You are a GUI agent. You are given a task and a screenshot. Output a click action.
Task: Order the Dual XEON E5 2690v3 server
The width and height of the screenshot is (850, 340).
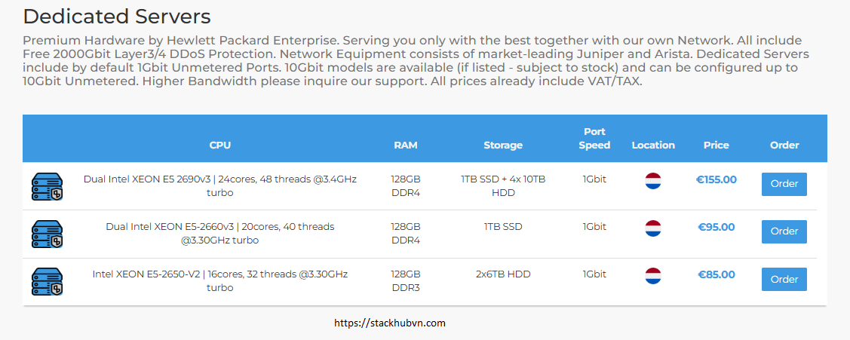(x=784, y=184)
